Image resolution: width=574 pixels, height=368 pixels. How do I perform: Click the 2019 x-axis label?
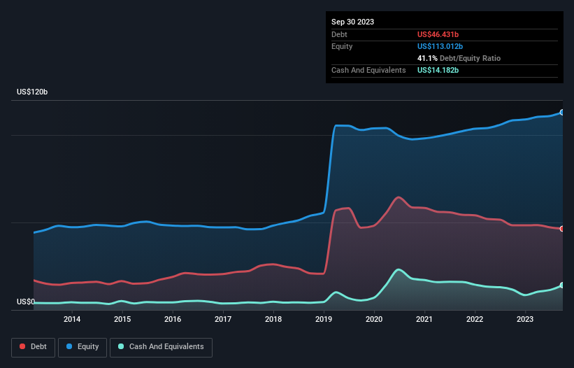pyautogui.click(x=324, y=319)
